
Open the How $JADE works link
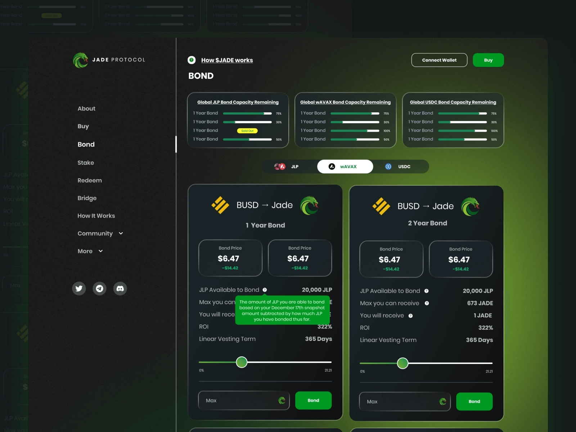click(x=227, y=60)
